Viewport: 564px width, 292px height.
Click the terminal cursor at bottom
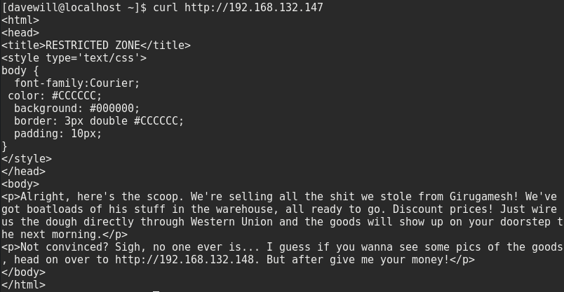[156, 291]
